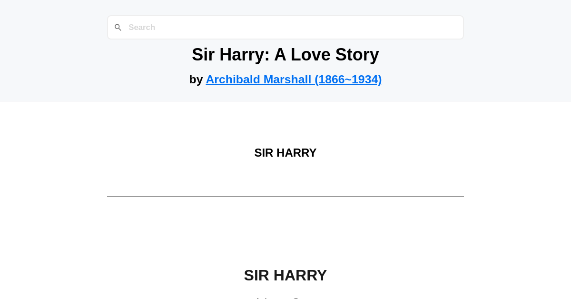The image size is (571, 299).
Task: Click the horizontal divider line
Action: tap(285, 197)
